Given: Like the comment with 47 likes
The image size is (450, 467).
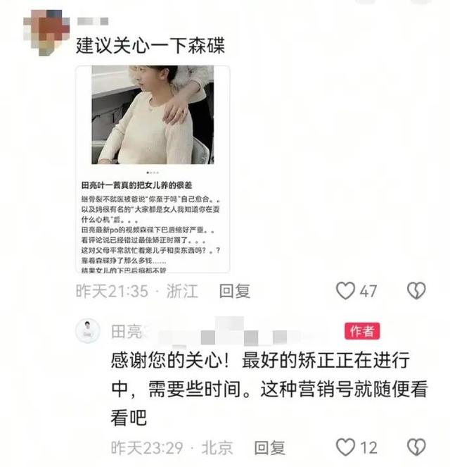Looking at the screenshot, I should click(x=345, y=291).
